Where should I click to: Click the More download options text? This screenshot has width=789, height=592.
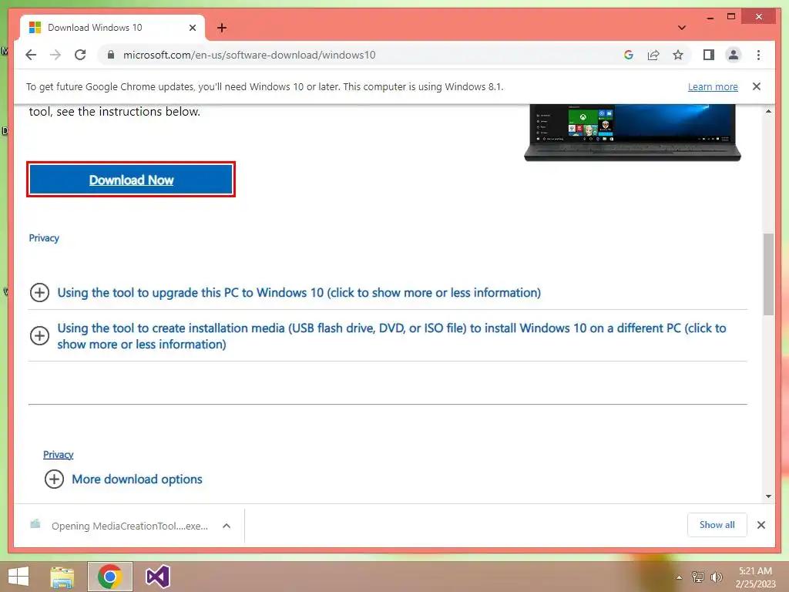pyautogui.click(x=137, y=479)
